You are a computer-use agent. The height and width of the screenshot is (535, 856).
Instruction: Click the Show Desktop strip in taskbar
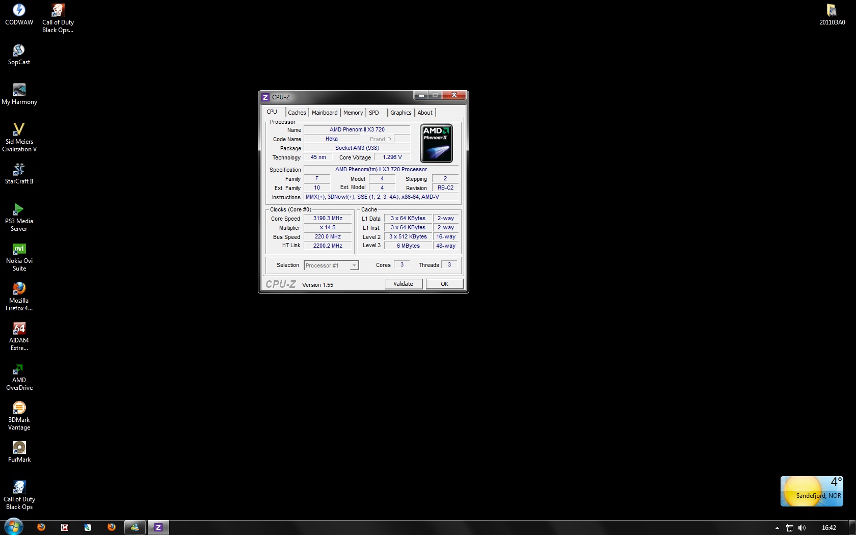[x=852, y=528]
